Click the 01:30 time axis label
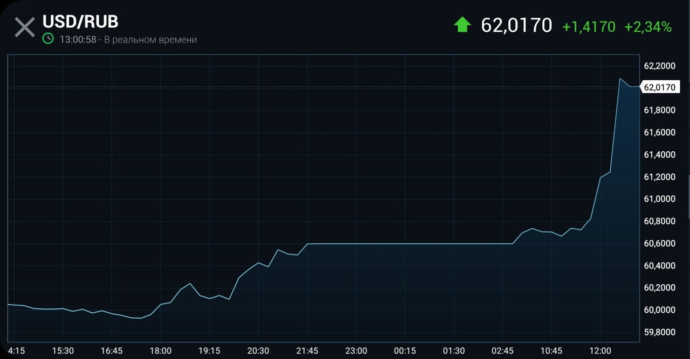690x359 pixels. [x=454, y=350]
